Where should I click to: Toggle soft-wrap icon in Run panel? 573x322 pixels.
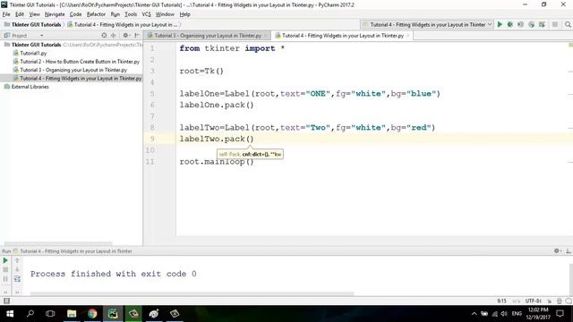[x=17, y=279]
